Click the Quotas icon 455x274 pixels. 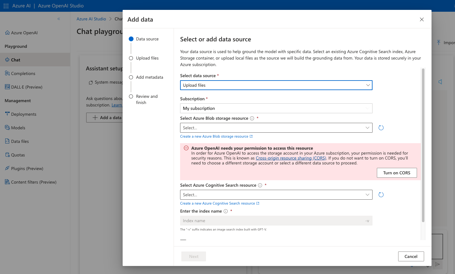coord(7,155)
